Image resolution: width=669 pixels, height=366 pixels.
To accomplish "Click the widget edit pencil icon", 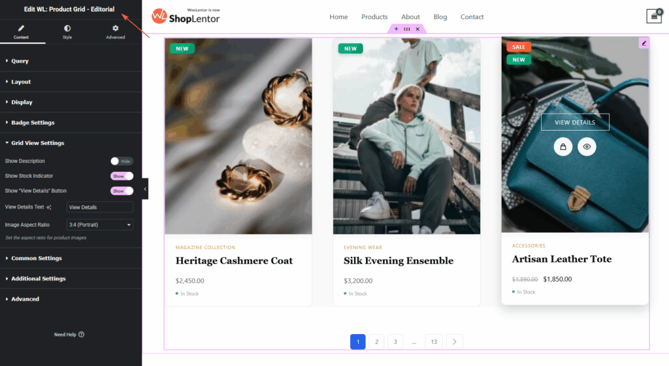I will [644, 43].
